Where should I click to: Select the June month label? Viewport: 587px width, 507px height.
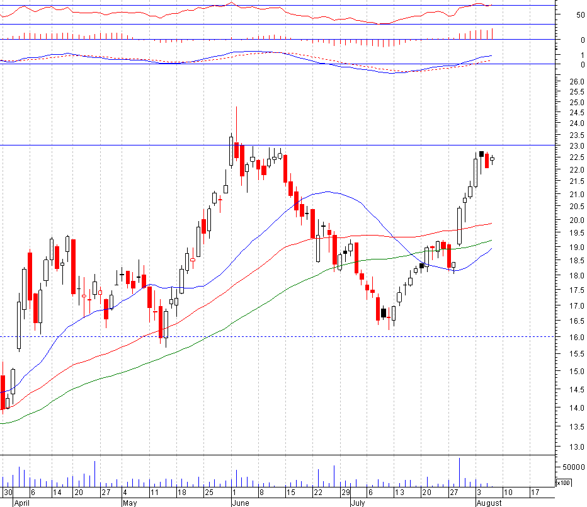point(241,503)
